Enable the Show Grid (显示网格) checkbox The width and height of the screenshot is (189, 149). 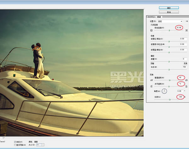15,145
